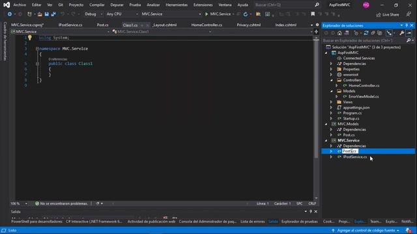Click the collapse all icon in Solution Explorer
417x234 pixels.
(x=373, y=33)
